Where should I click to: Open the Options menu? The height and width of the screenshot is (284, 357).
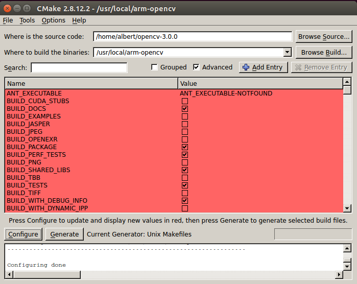(x=53, y=20)
